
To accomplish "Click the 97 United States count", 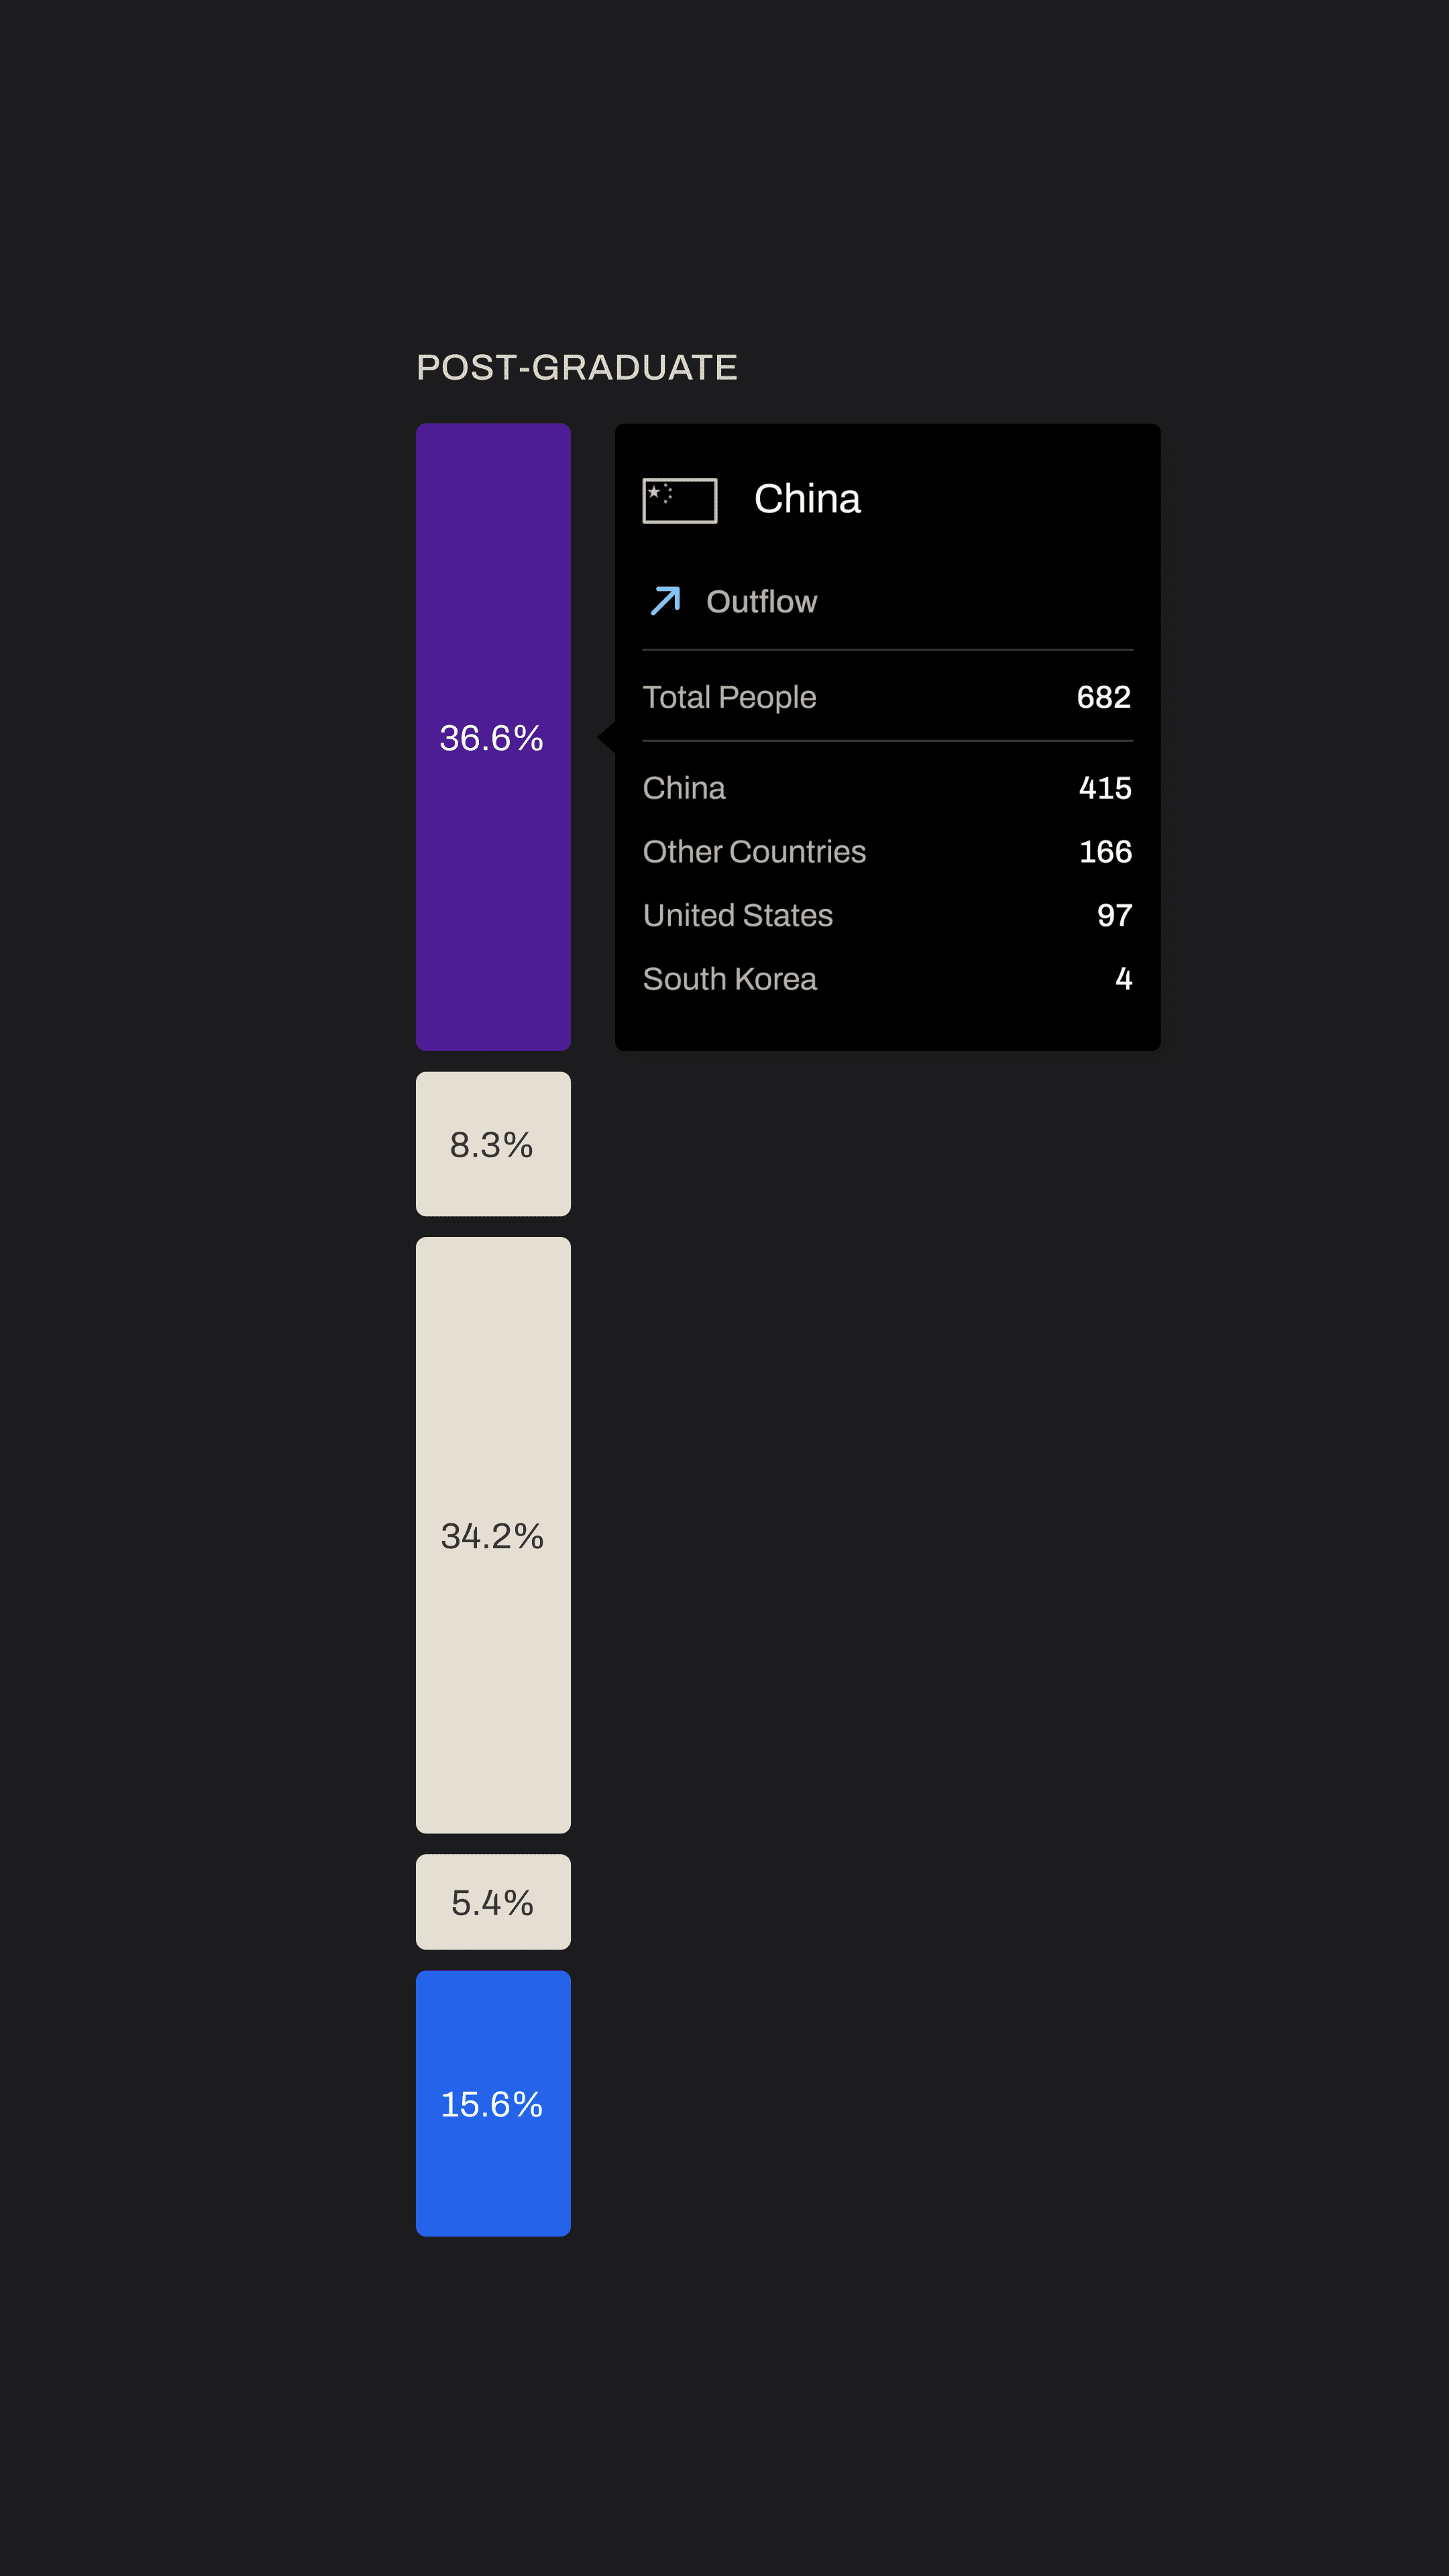I will (1114, 915).
